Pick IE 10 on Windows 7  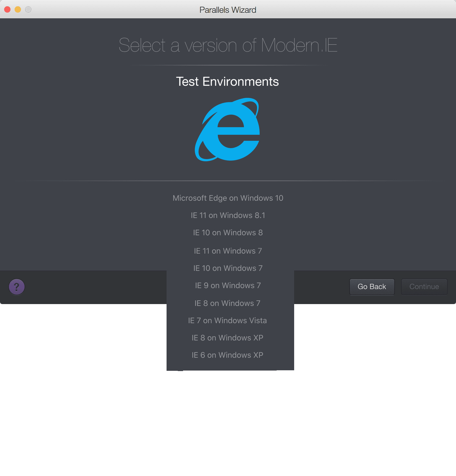(228, 268)
